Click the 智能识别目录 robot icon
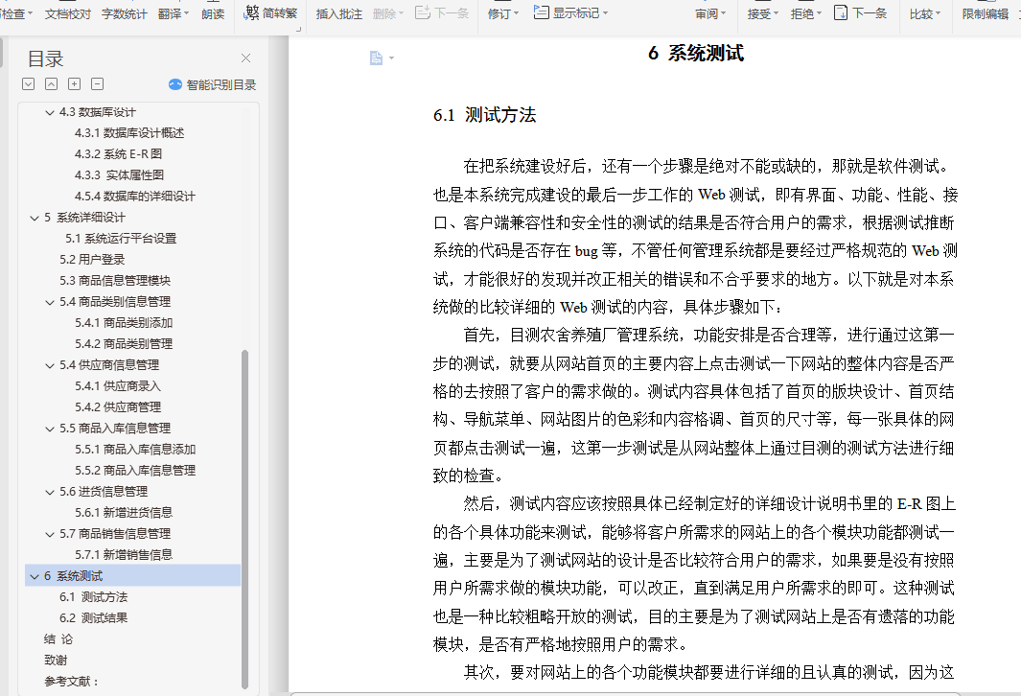The image size is (1021, 696). (175, 84)
